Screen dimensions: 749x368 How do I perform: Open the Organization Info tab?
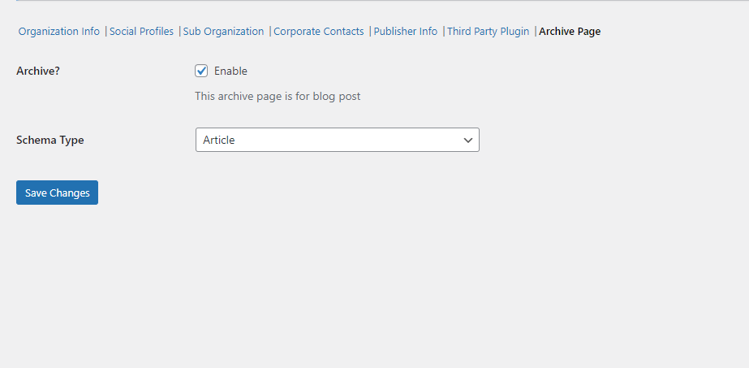(58, 32)
